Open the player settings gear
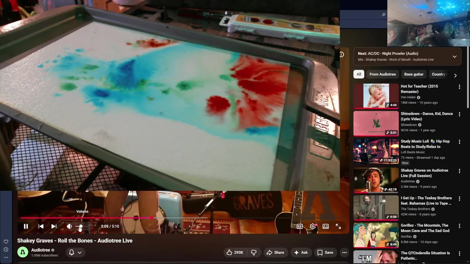 [x=312, y=226]
